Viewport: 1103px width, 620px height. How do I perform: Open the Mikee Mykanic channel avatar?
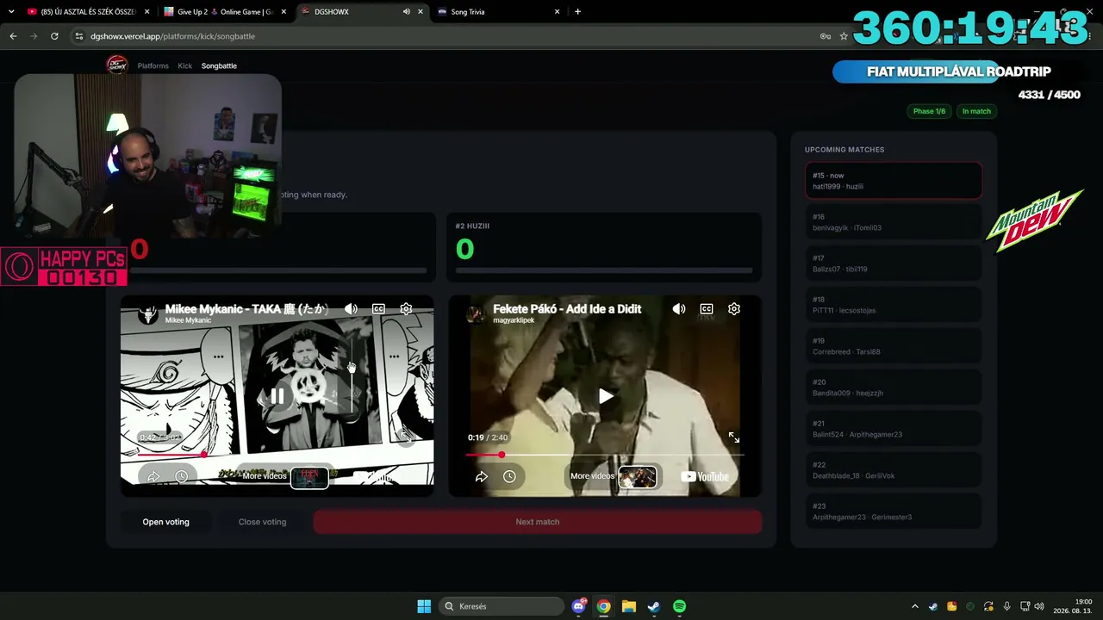tap(148, 314)
